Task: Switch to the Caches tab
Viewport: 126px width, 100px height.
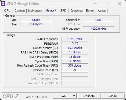Action: [x=20, y=11]
